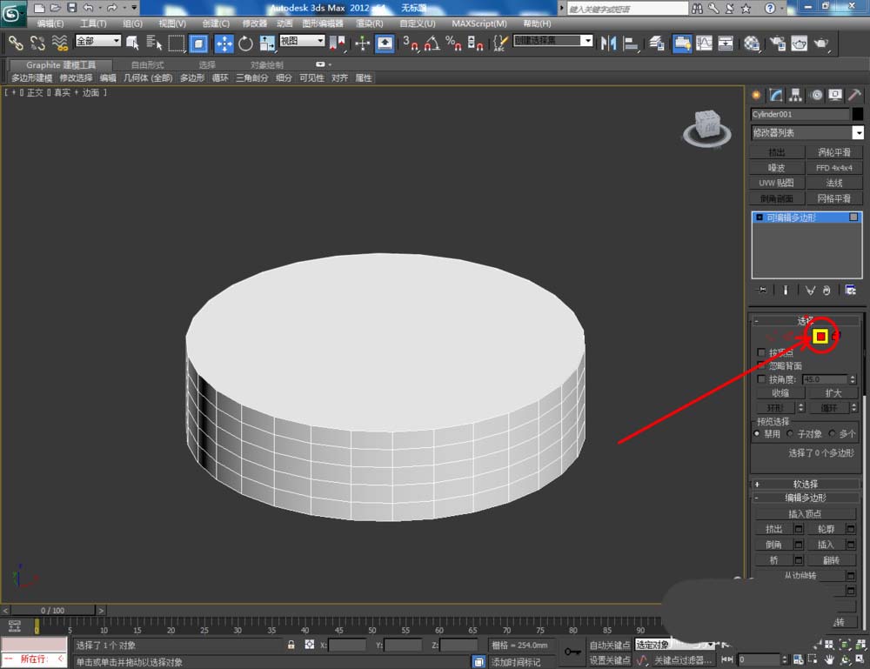
Task: Activate the Rotate tool in toolbar
Action: coord(245,43)
